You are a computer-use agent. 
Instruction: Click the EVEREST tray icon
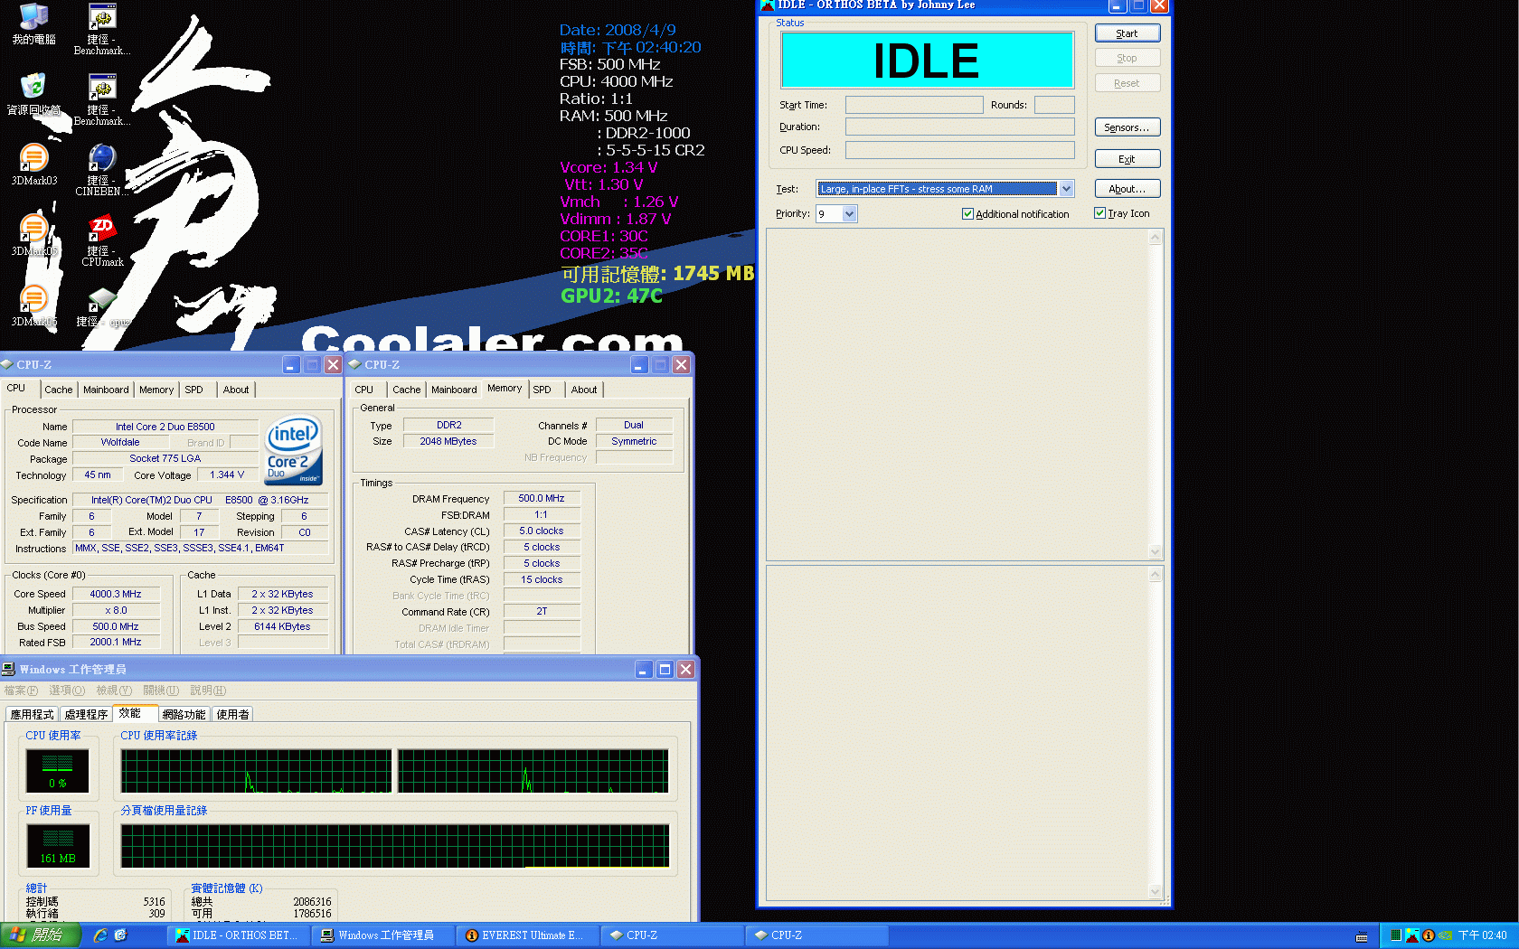coord(1428,935)
